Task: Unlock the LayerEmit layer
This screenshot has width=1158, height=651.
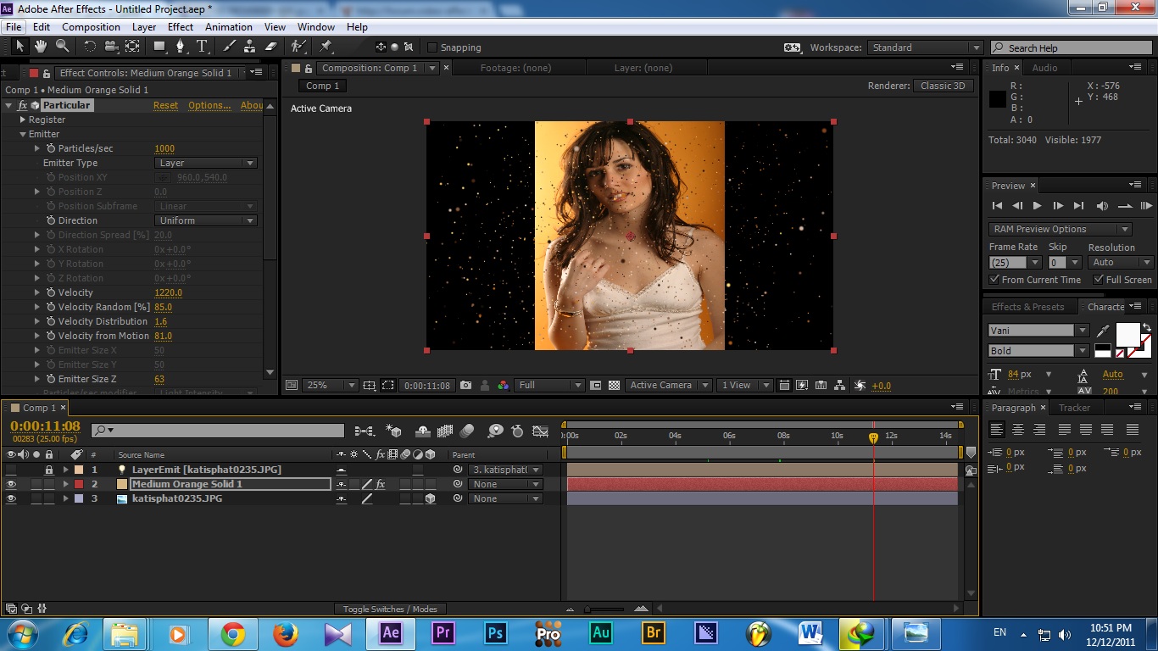Action: tap(49, 470)
